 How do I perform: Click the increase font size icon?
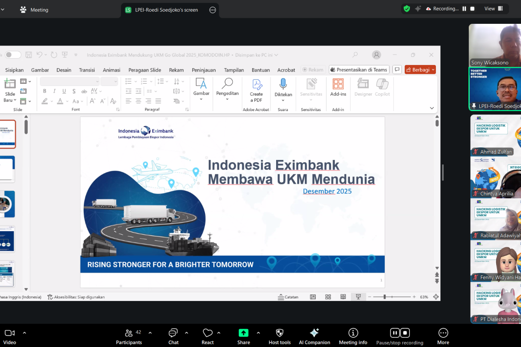coord(93,101)
